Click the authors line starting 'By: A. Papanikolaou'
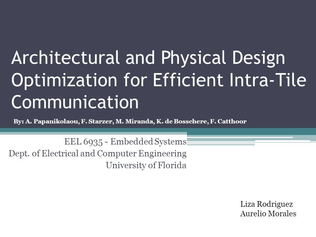Screen dimensions: 316x237 [x=130, y=121]
